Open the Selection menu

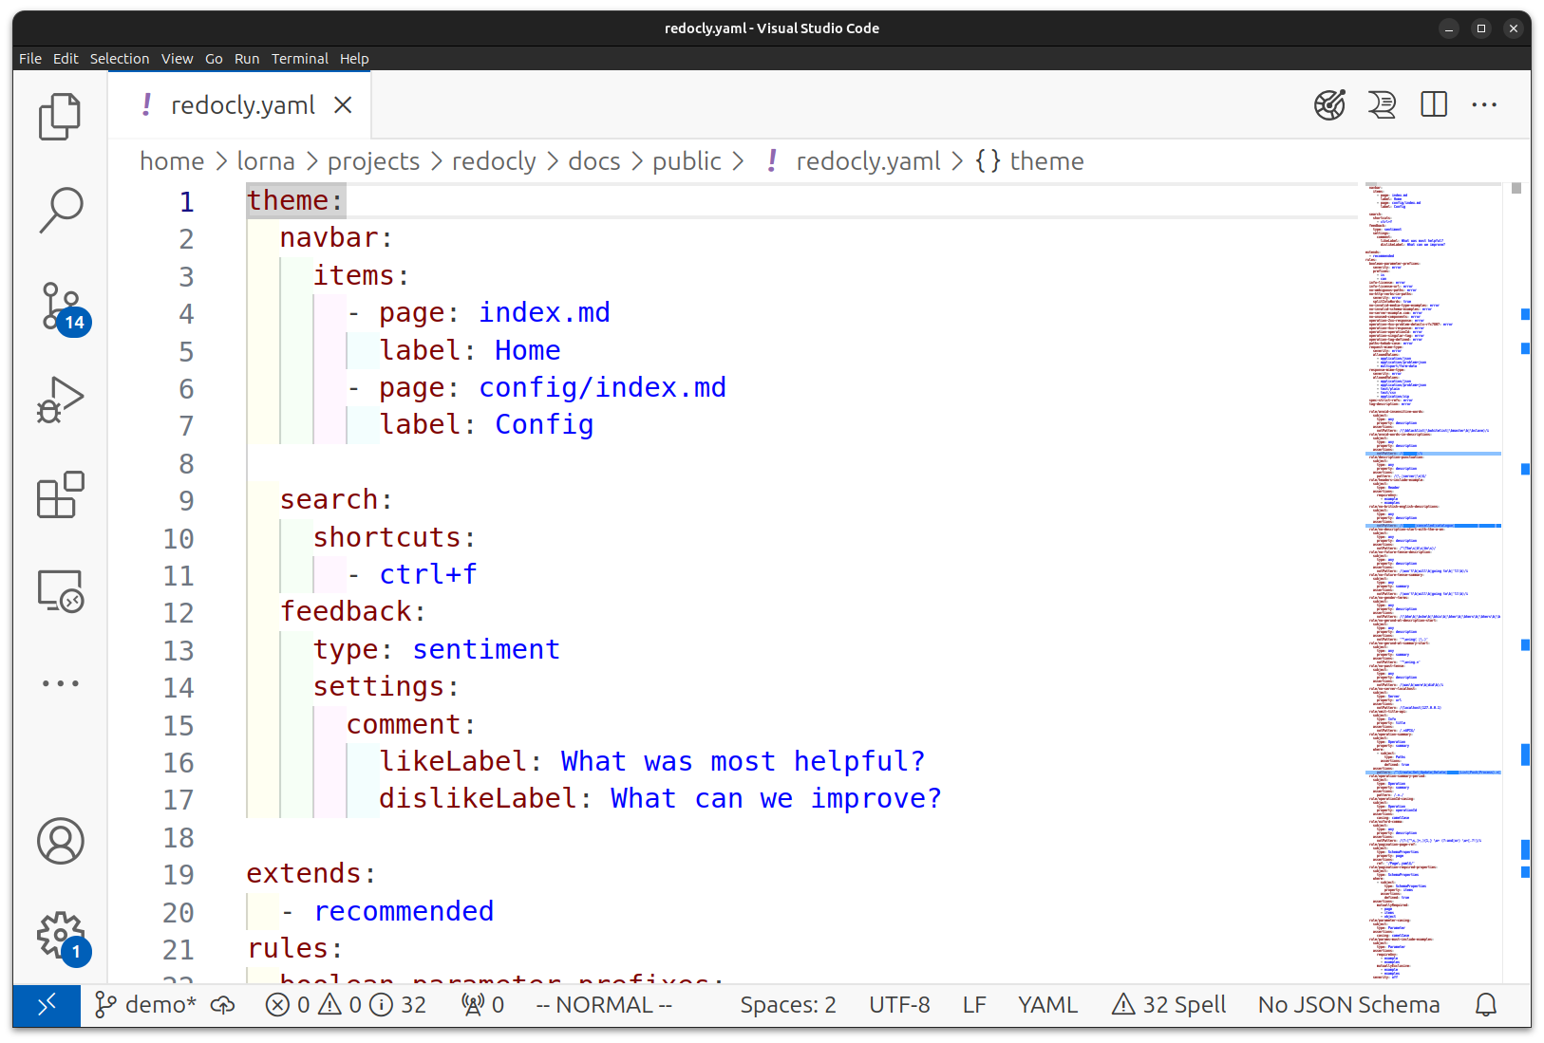(120, 59)
